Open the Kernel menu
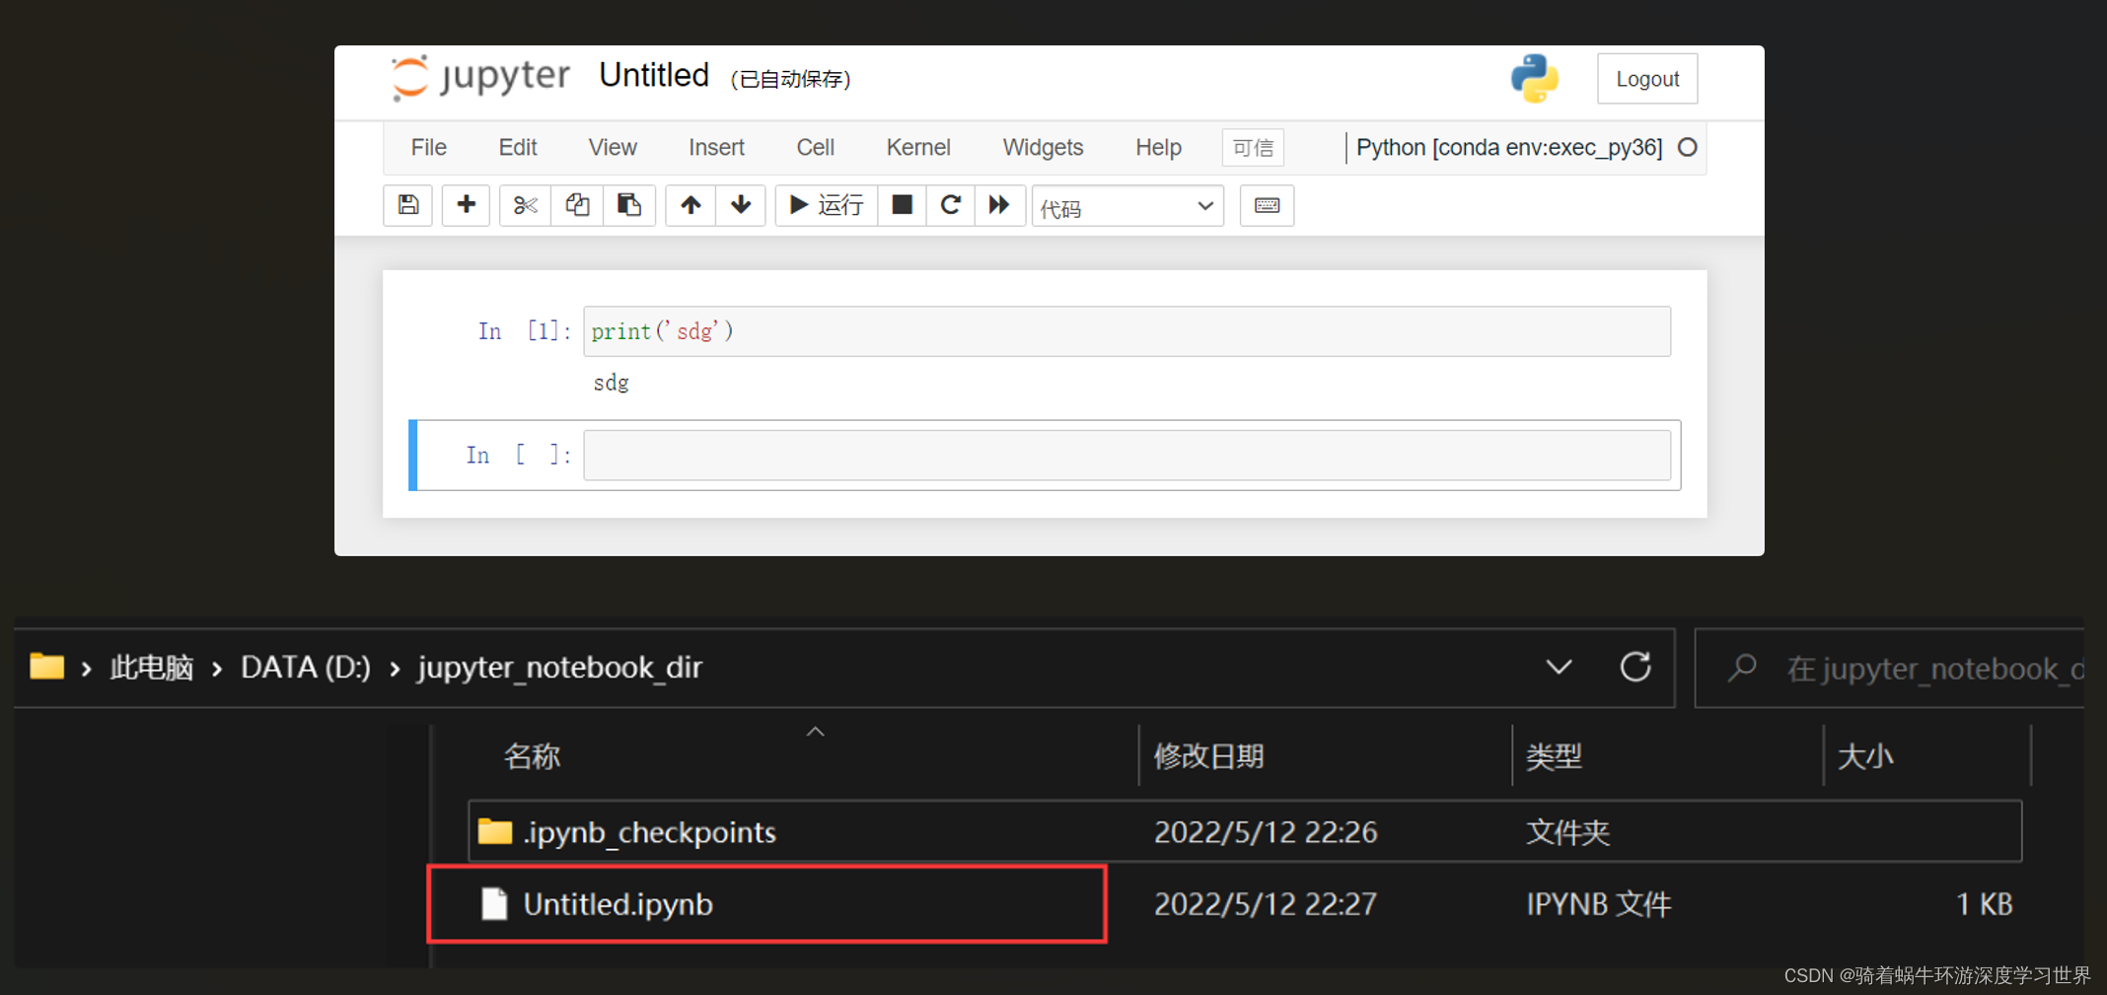Screen dimensions: 2107x995 (918, 148)
